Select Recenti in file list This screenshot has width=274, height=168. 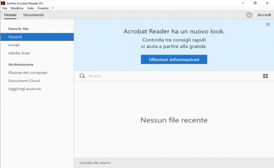37,37
